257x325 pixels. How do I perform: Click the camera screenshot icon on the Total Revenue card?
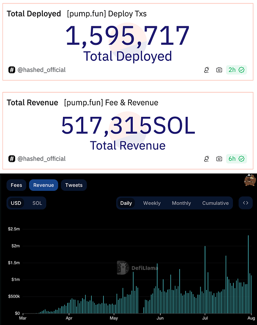[219, 159]
